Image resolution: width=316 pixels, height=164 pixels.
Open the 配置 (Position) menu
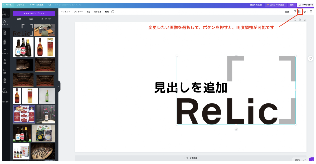[x=287, y=12]
